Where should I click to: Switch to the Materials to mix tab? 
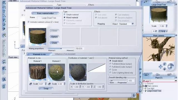tap(39, 54)
